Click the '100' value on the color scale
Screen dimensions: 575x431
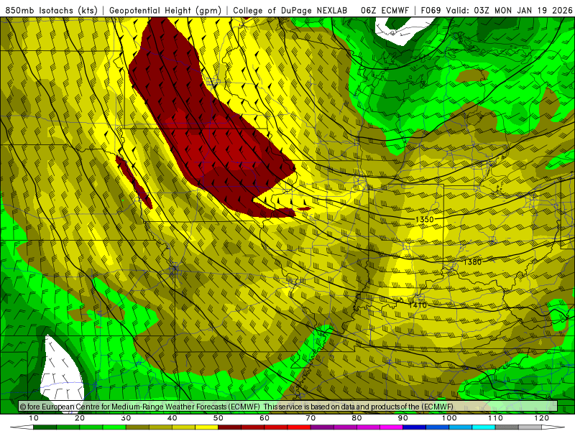click(449, 418)
